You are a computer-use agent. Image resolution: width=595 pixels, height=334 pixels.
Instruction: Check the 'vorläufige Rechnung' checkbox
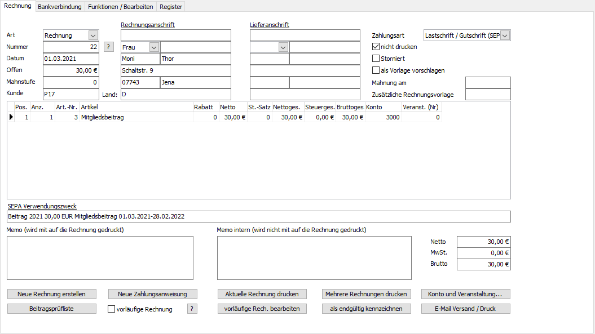111,309
